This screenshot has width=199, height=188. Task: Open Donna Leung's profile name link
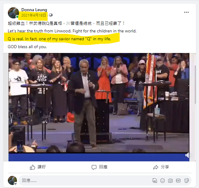[x=34, y=10]
